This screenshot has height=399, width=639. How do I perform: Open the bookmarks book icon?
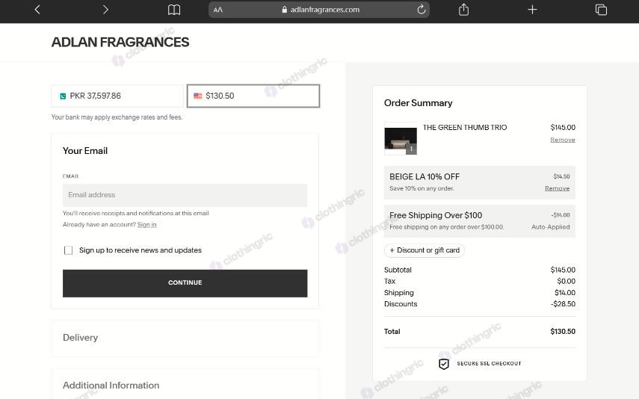[x=174, y=10]
